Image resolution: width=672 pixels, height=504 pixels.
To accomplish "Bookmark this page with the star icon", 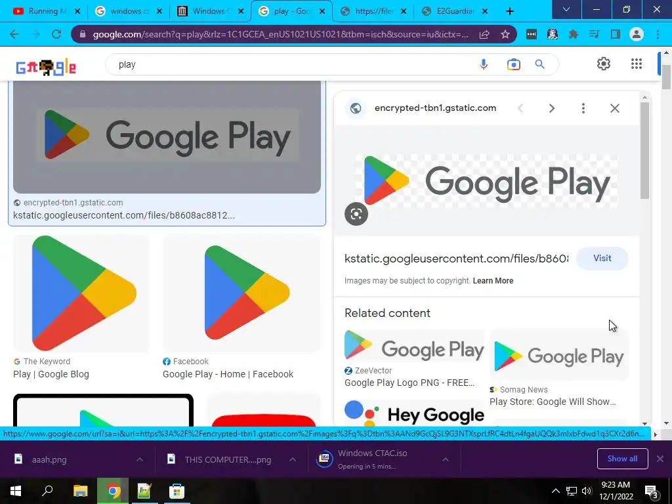I will (505, 34).
